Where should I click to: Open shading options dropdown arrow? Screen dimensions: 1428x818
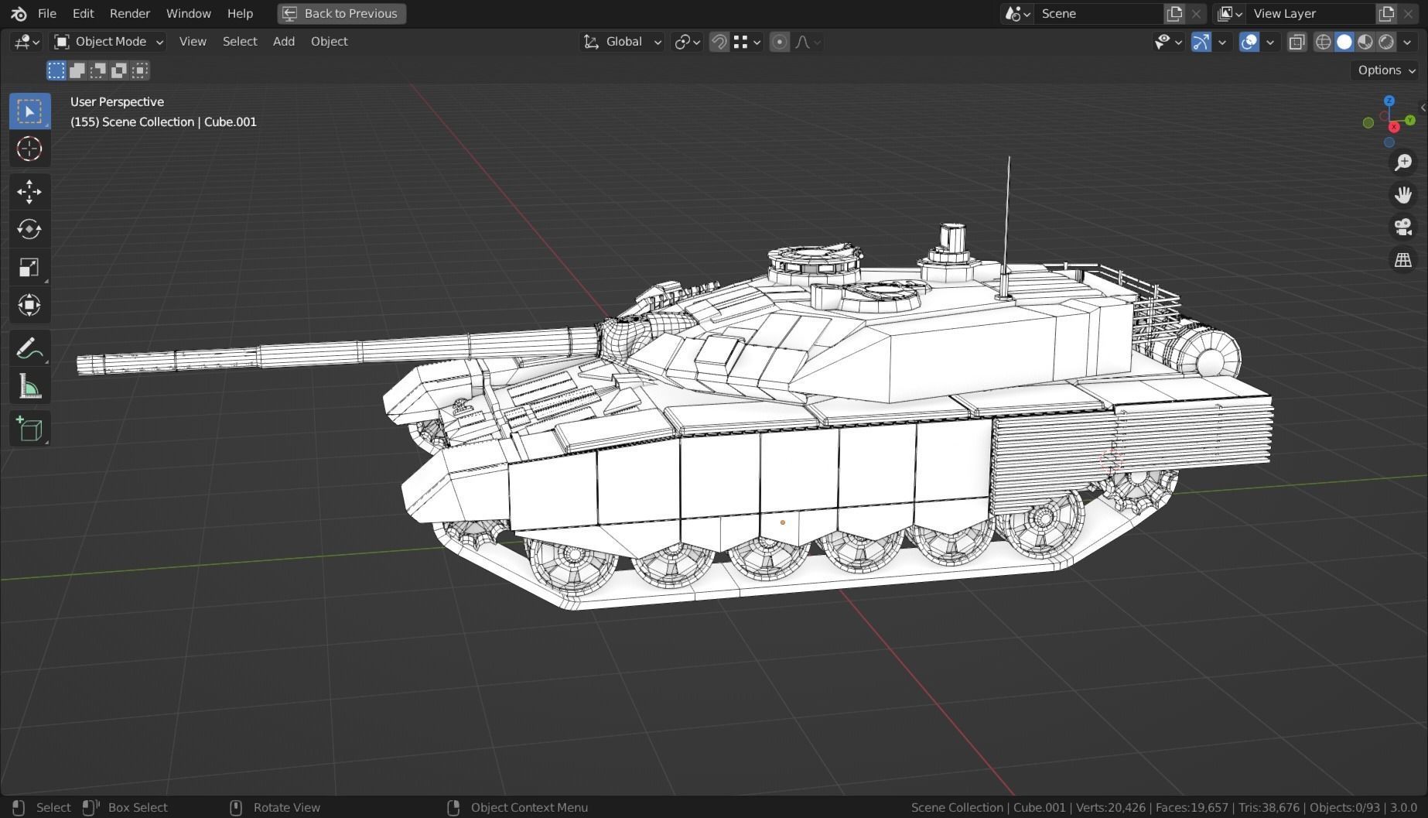1407,42
